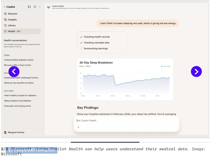Screen dimensions: 210x157
Task: Click the plus attachment button
Action: pos(78,127)
